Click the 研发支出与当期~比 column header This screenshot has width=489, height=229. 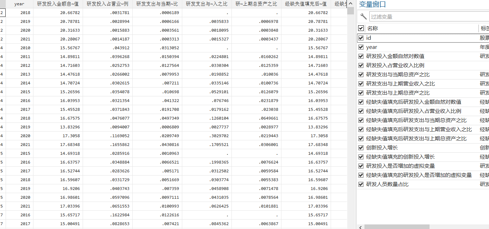point(157,4)
